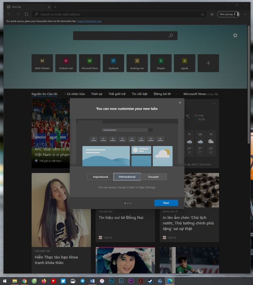Open the MSN Vietnam quick link tile

[x=42, y=63]
